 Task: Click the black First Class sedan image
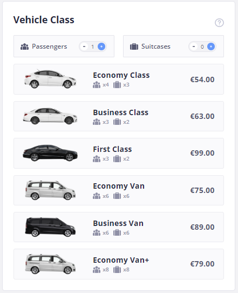point(50,153)
